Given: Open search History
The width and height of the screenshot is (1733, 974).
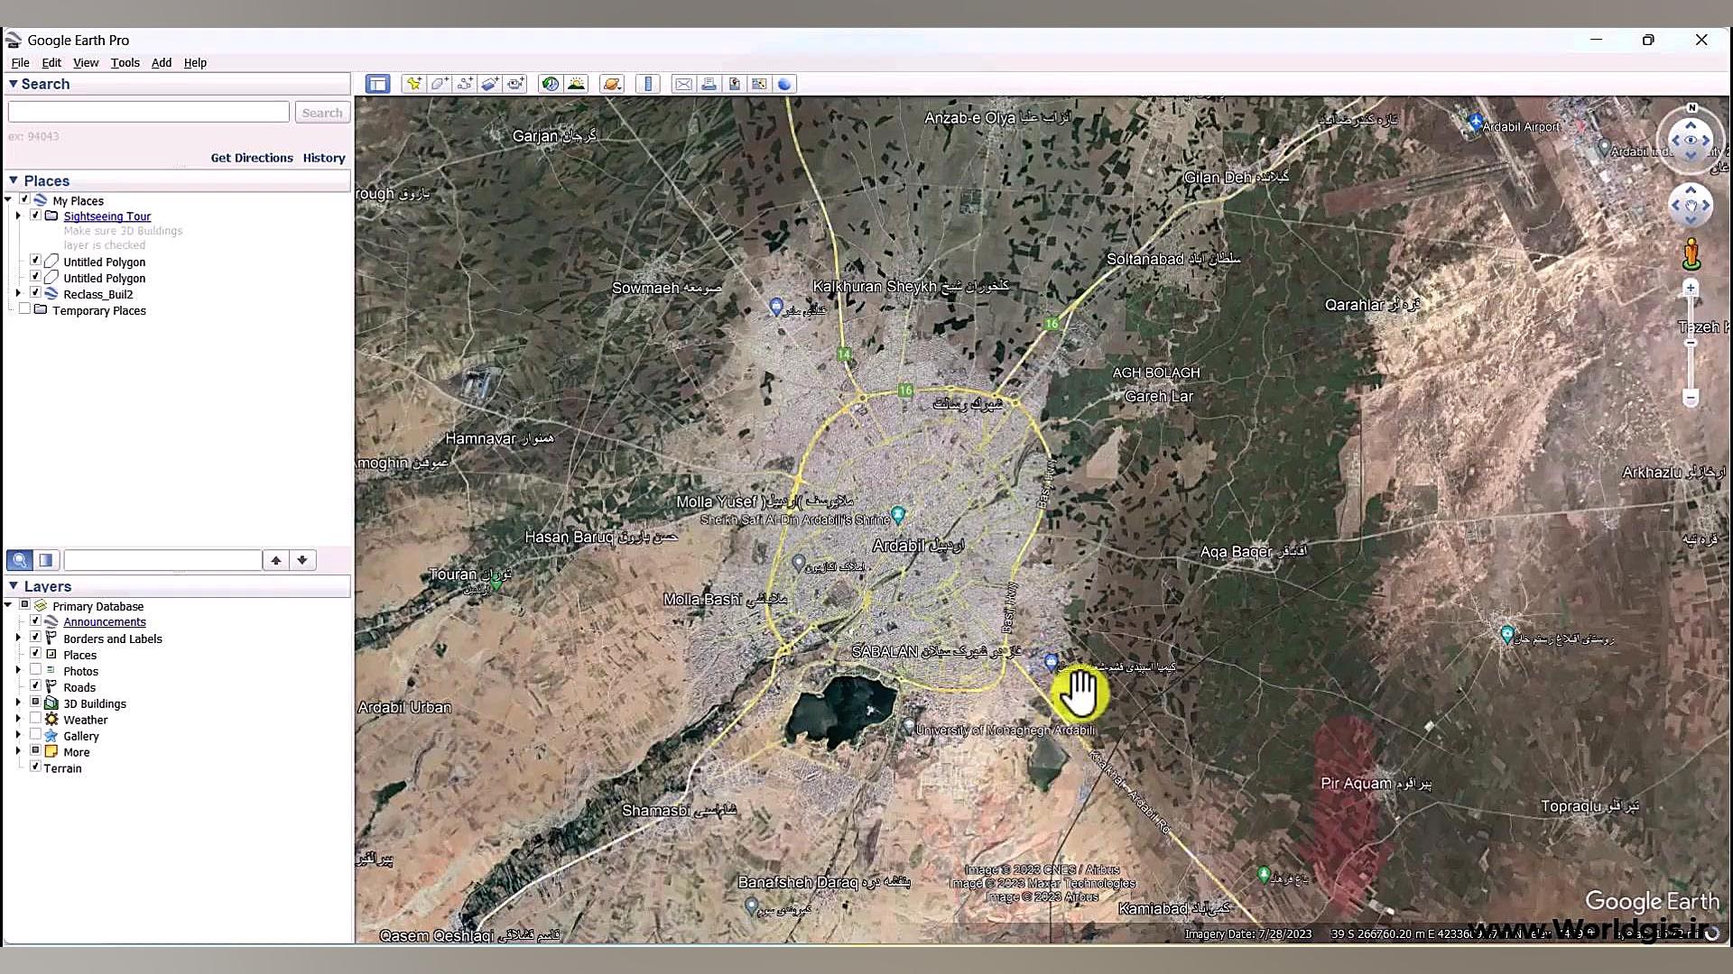Looking at the screenshot, I should click(324, 158).
